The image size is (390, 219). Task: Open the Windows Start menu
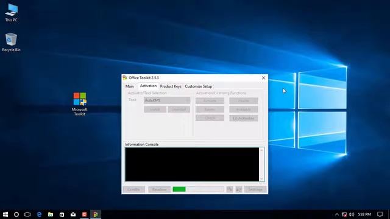pyautogui.click(x=5, y=214)
